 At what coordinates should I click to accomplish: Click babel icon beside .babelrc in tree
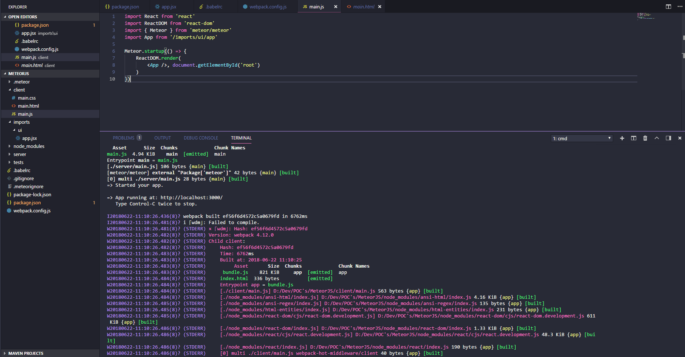(x=9, y=170)
